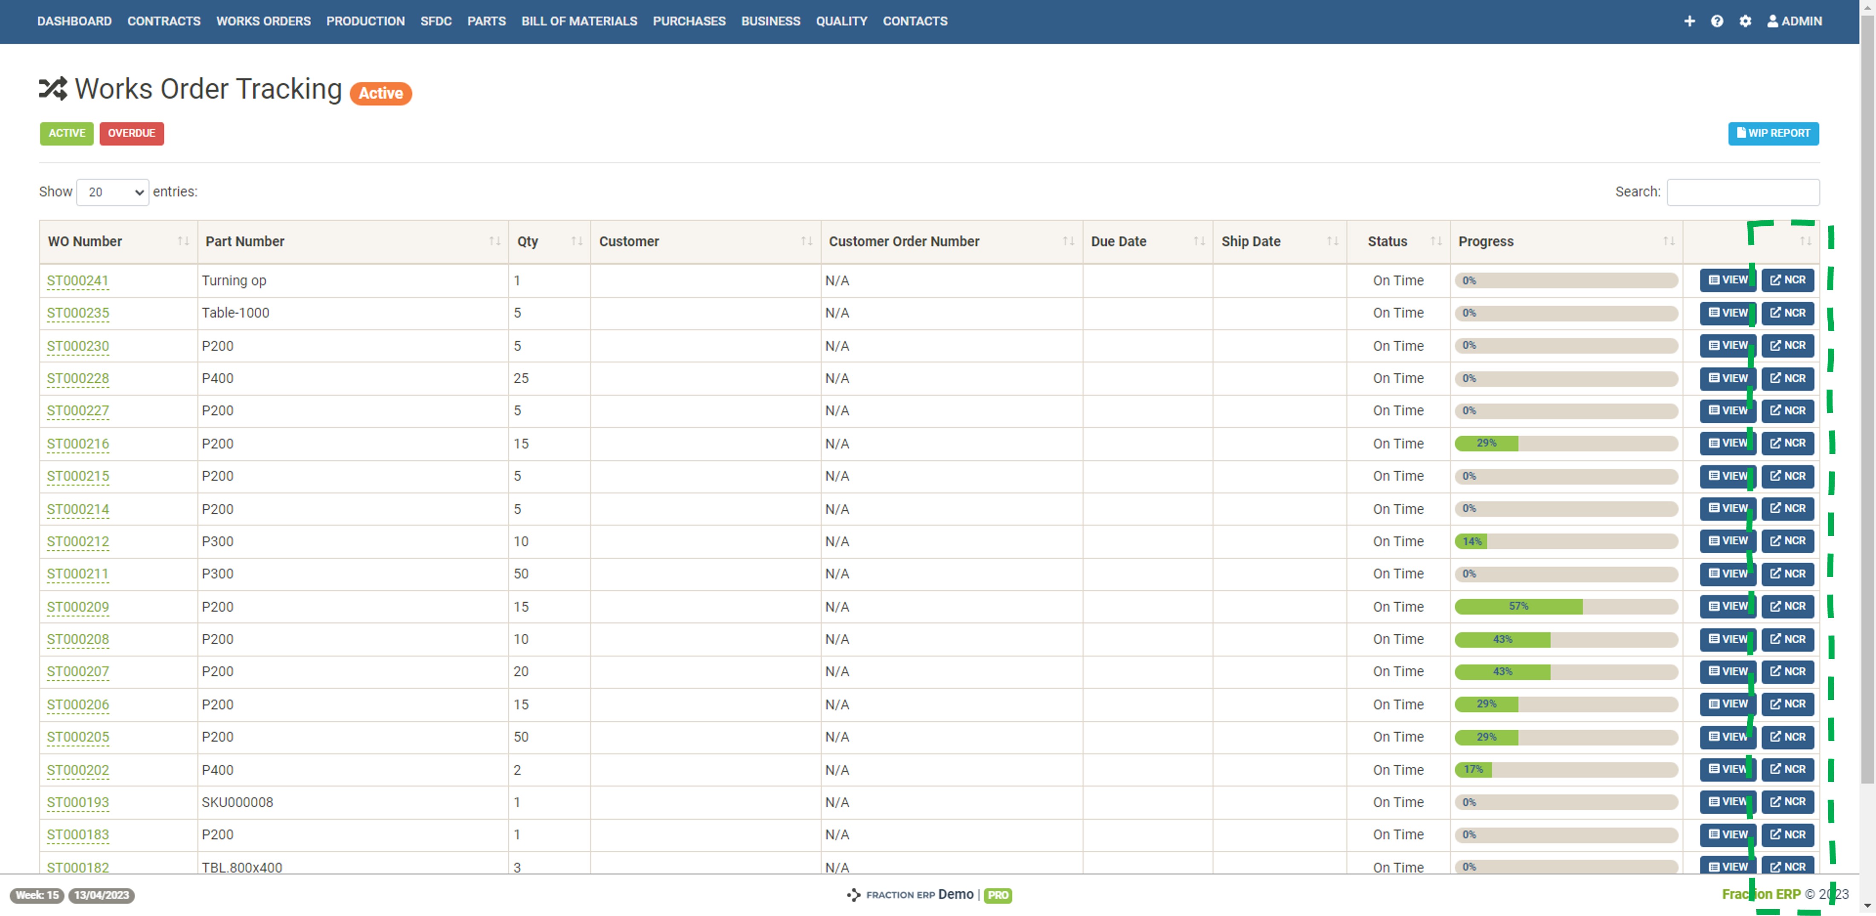This screenshot has width=1876, height=916.
Task: Open the help question mark icon
Action: tap(1717, 21)
